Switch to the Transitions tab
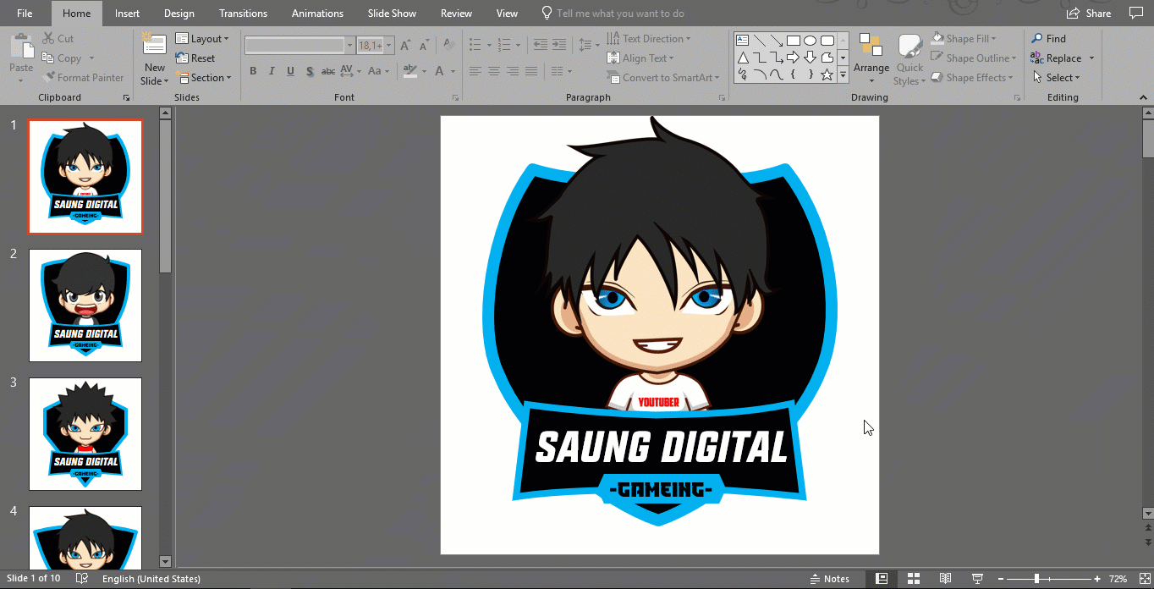This screenshot has width=1154, height=589. click(243, 14)
